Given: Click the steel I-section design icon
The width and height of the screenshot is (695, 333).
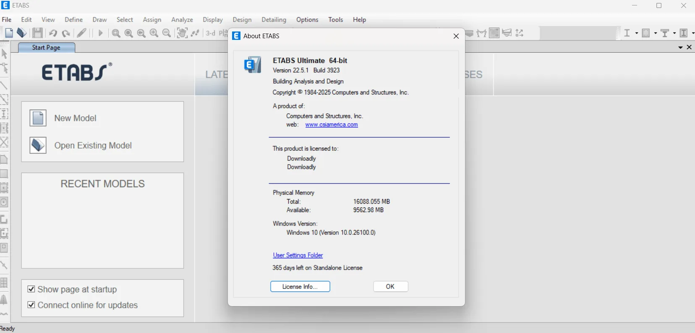Looking at the screenshot, I should 627,33.
